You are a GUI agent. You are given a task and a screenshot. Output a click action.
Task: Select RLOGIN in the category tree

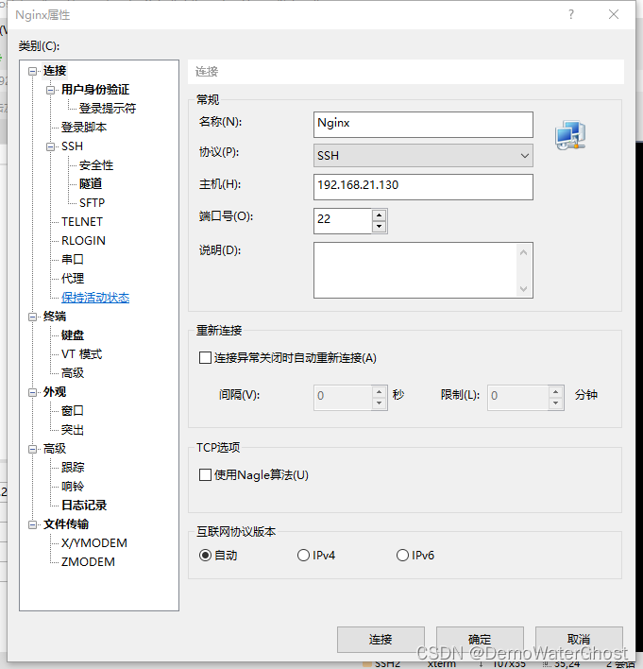(x=83, y=241)
